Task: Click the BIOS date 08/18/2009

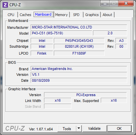Action: pyautogui.click(x=79, y=80)
